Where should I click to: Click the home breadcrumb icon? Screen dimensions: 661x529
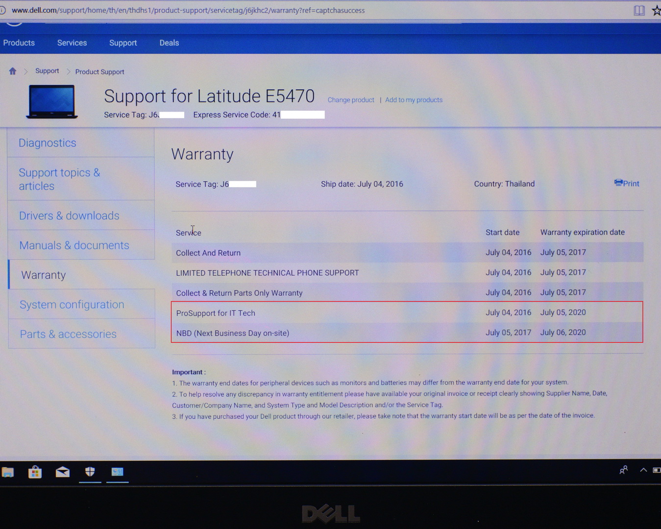click(x=13, y=71)
